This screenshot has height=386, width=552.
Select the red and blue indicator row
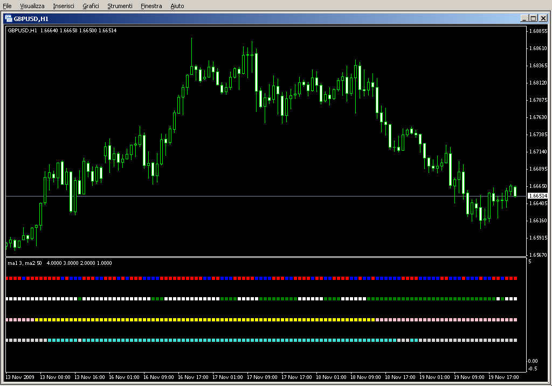(x=261, y=278)
